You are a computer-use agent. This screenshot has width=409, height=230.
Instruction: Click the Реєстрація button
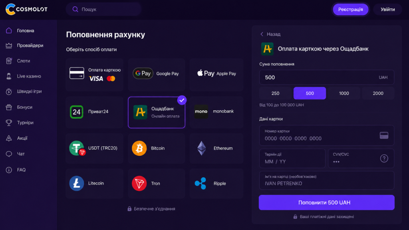pos(351,10)
